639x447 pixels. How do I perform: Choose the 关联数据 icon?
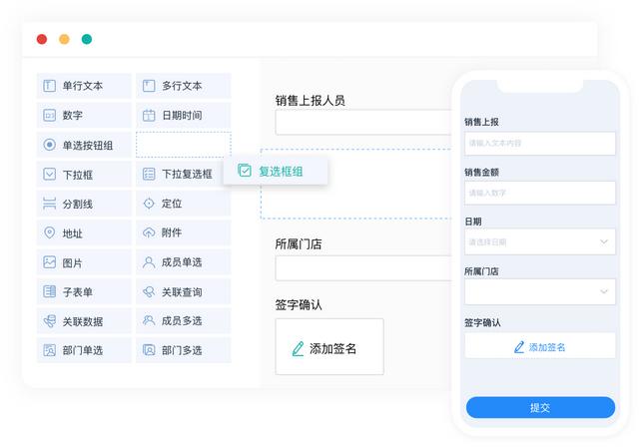(x=49, y=321)
